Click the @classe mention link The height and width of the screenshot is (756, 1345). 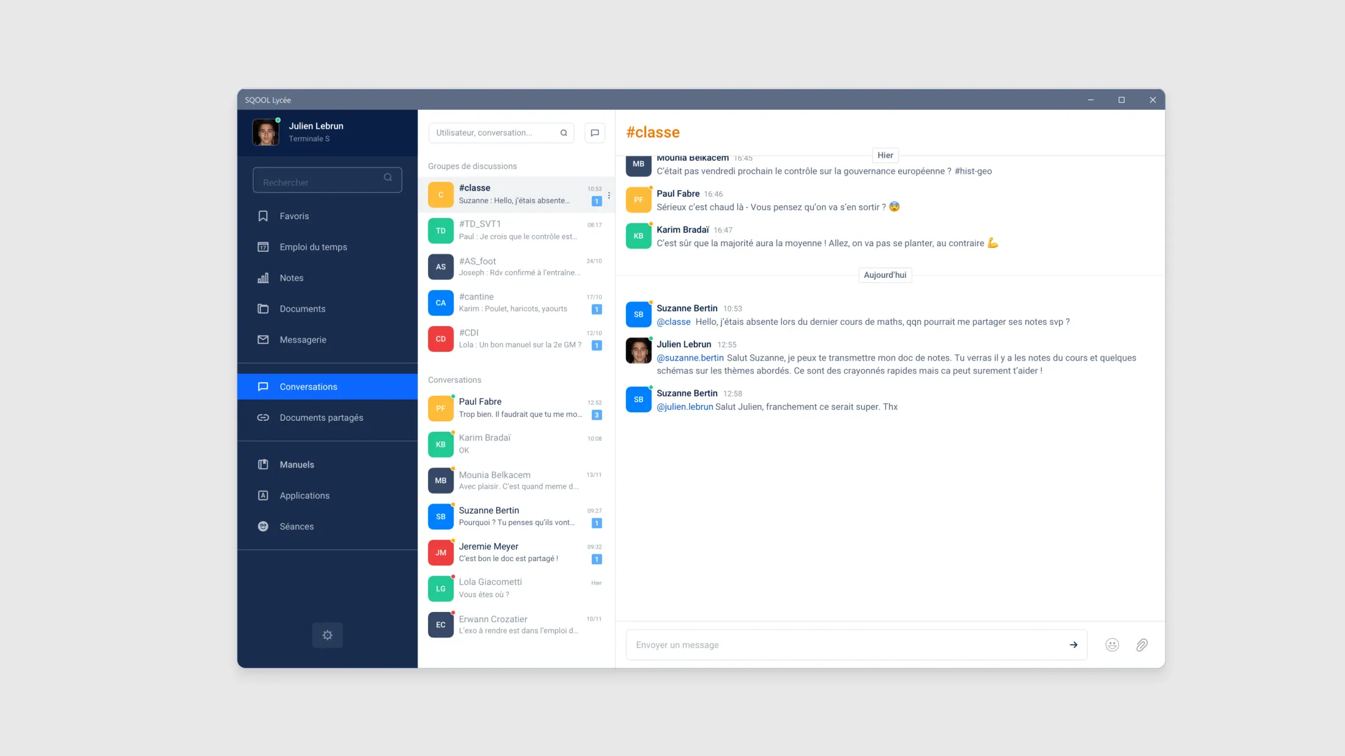(673, 322)
